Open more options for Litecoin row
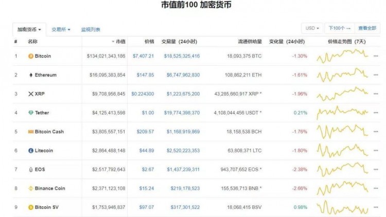This screenshot has width=386, height=217. tap(376, 151)
